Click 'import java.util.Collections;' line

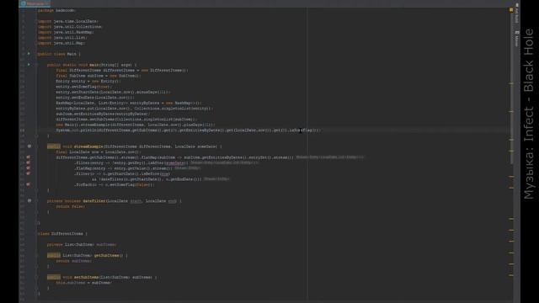coord(70,27)
